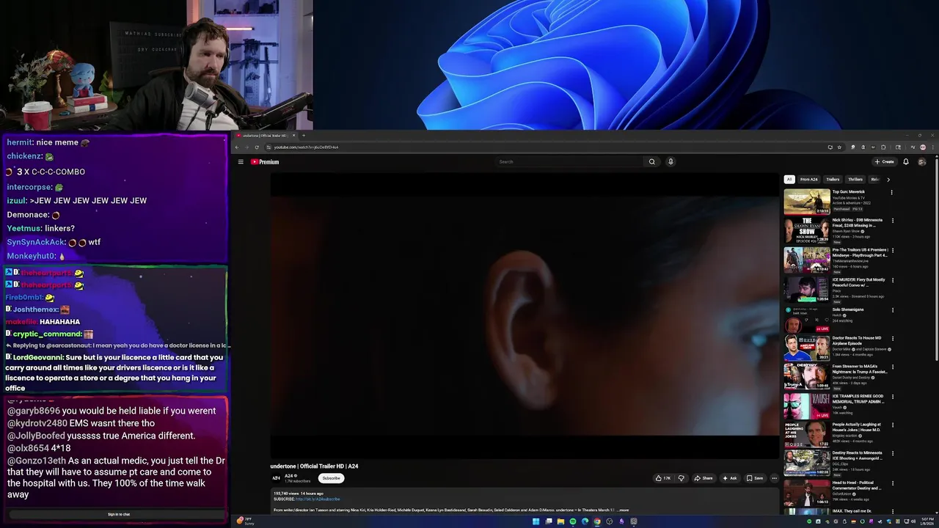Open more actions ellipsis under video
939x528 pixels.
(774, 478)
